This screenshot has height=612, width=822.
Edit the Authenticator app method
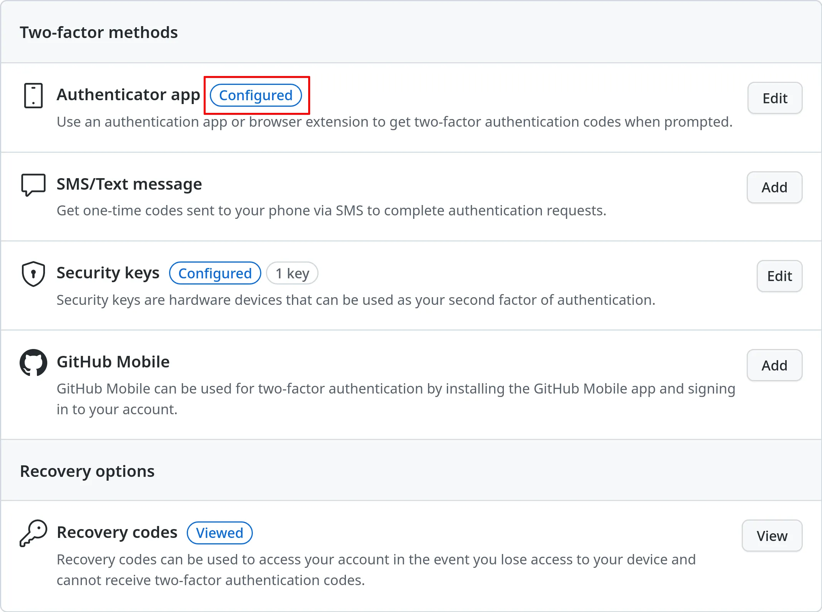[x=774, y=98]
